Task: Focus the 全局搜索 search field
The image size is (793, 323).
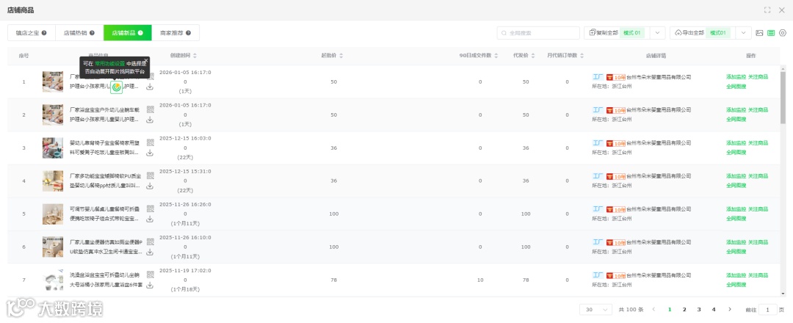Action: point(538,33)
